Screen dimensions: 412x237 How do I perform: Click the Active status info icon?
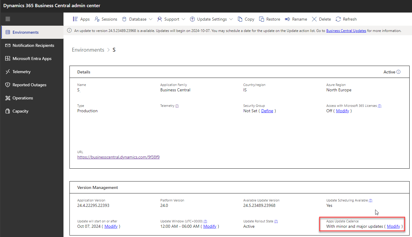click(398, 72)
